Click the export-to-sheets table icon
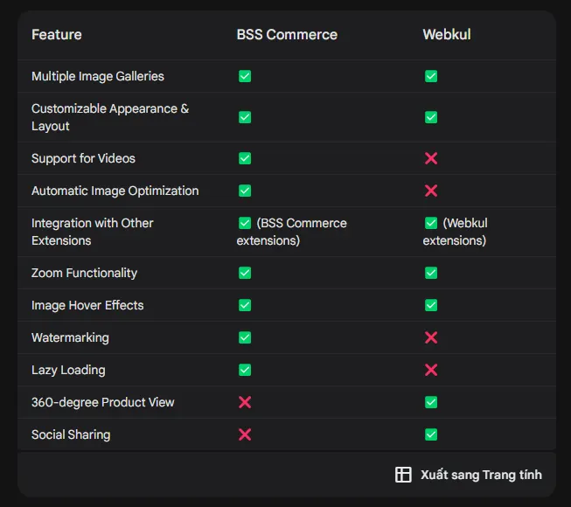This screenshot has height=507, width=571. tap(403, 475)
